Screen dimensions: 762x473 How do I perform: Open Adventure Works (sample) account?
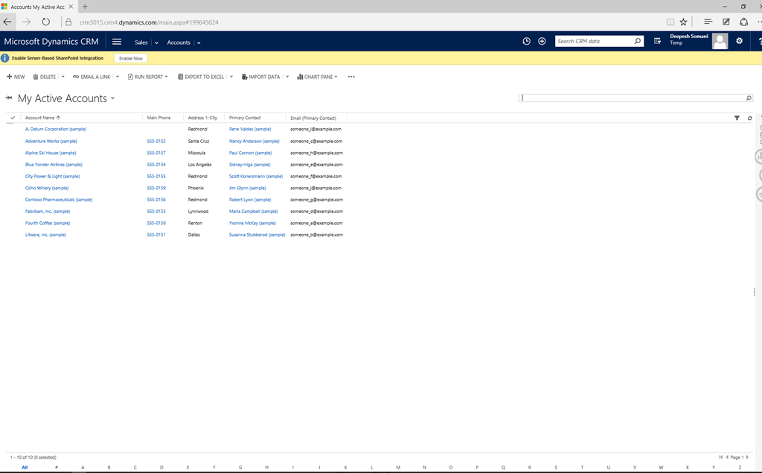(x=51, y=141)
